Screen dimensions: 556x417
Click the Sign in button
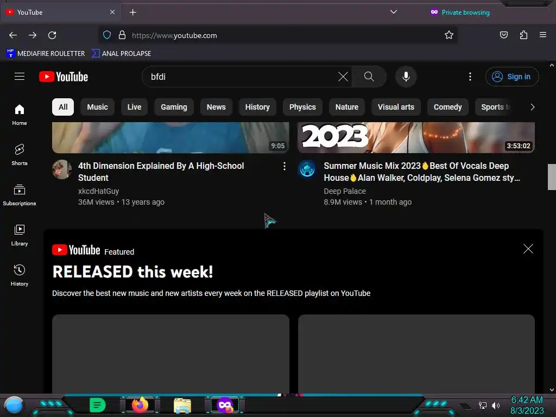[511, 77]
